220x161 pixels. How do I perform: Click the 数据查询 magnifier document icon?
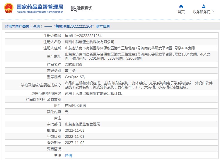click(x=74, y=9)
